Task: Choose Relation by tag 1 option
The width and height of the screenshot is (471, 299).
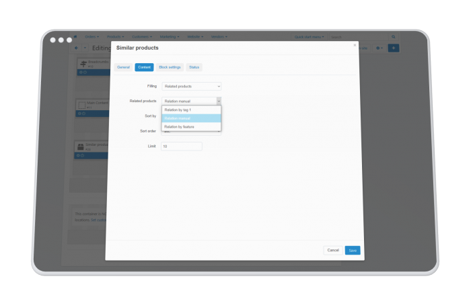Action: (191, 110)
